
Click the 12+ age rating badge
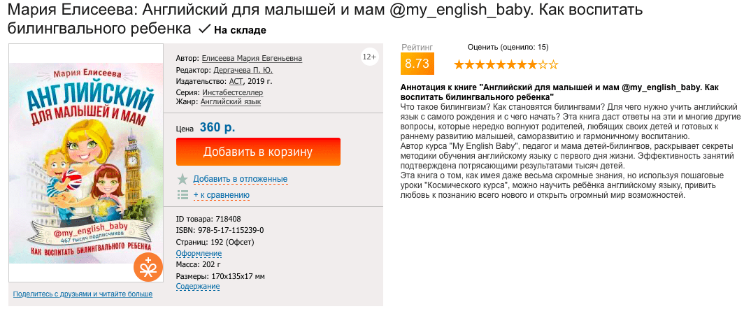(369, 56)
